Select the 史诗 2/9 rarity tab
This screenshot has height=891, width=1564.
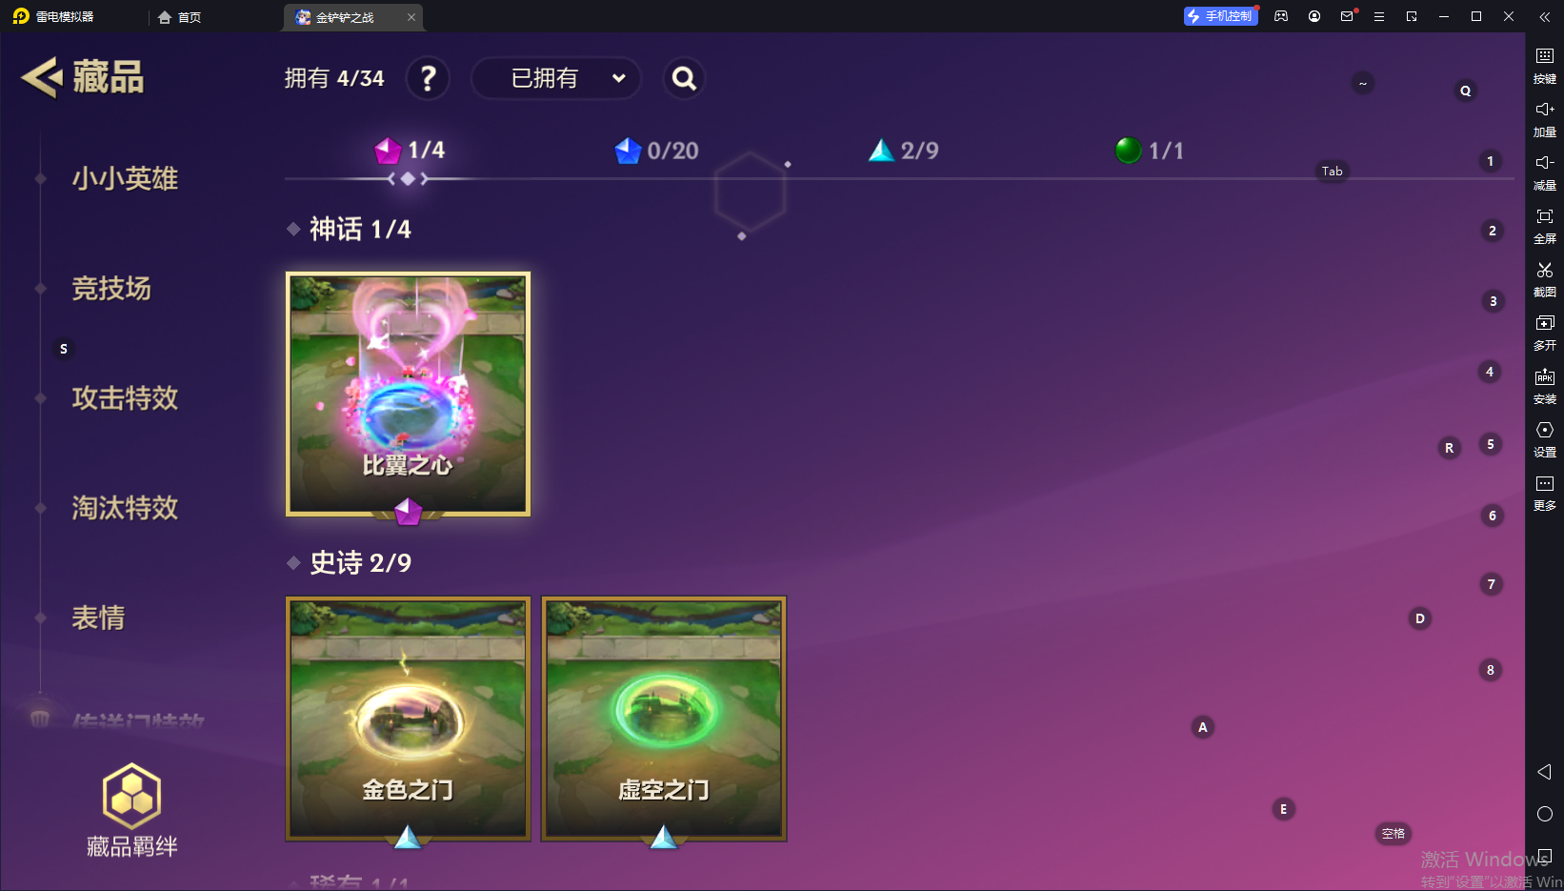click(x=903, y=151)
